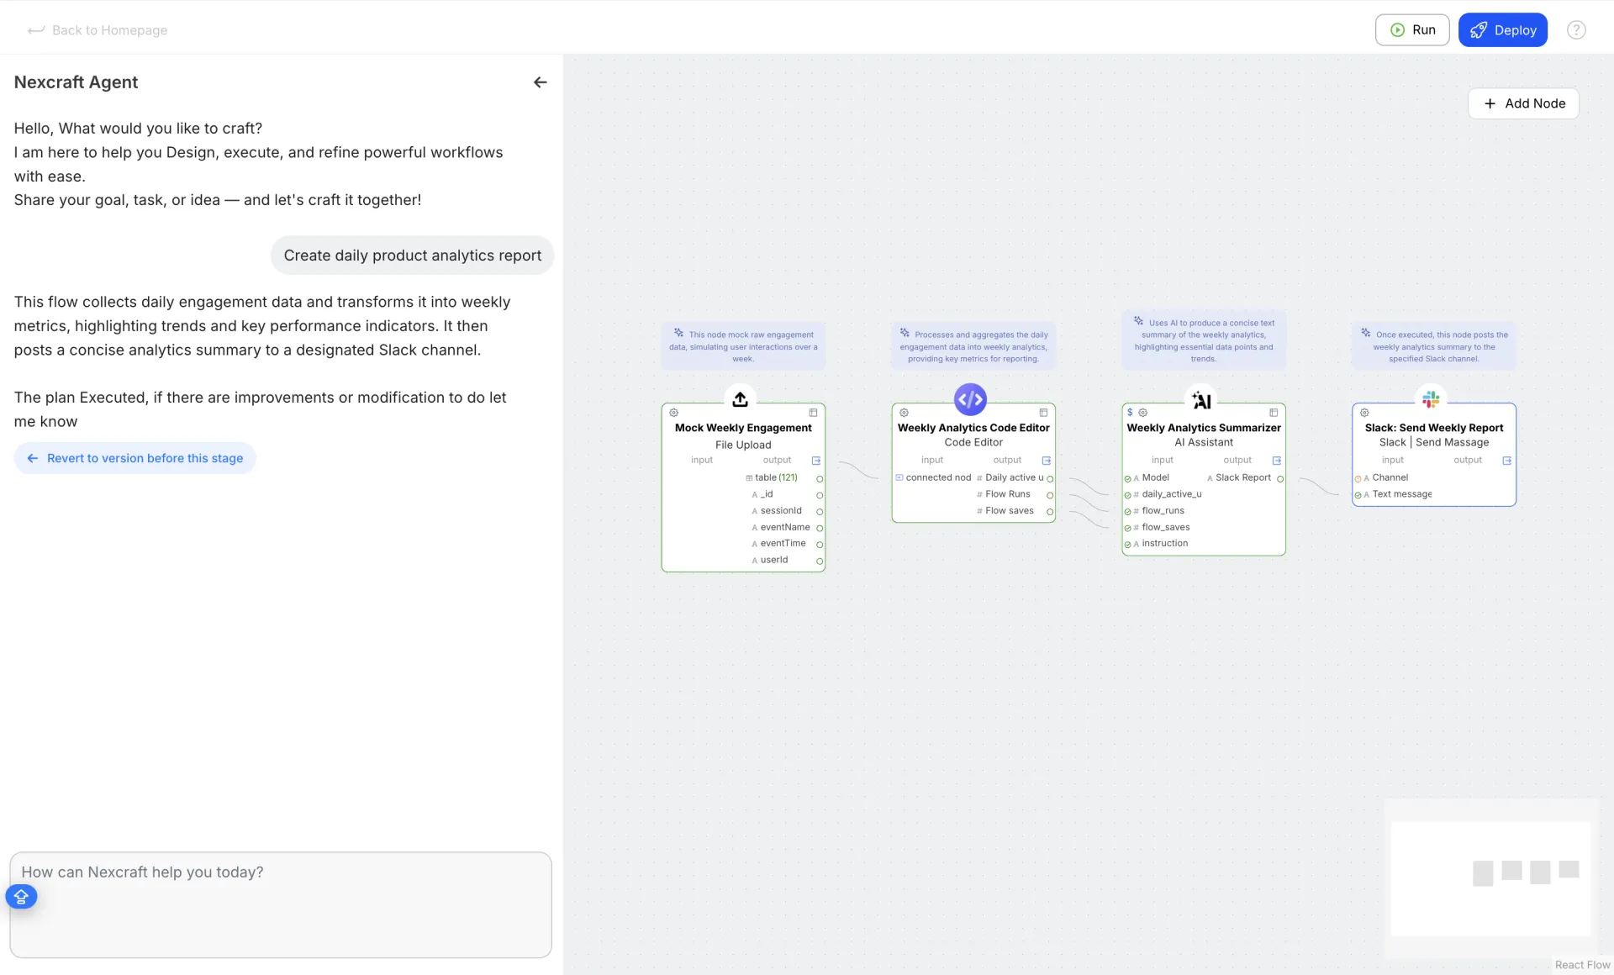Expand output arrow on Weekly Analytics Summarizer
Screen dimensions: 1614x975
1276,461
